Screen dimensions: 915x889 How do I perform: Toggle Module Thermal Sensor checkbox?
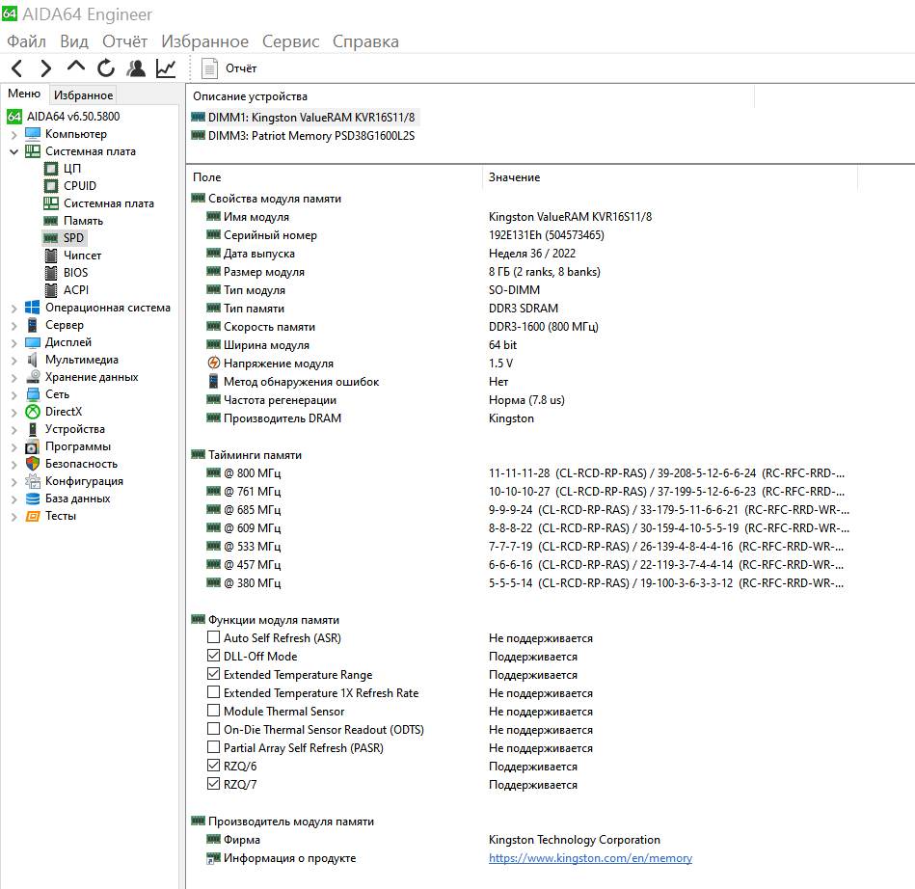[x=214, y=711]
